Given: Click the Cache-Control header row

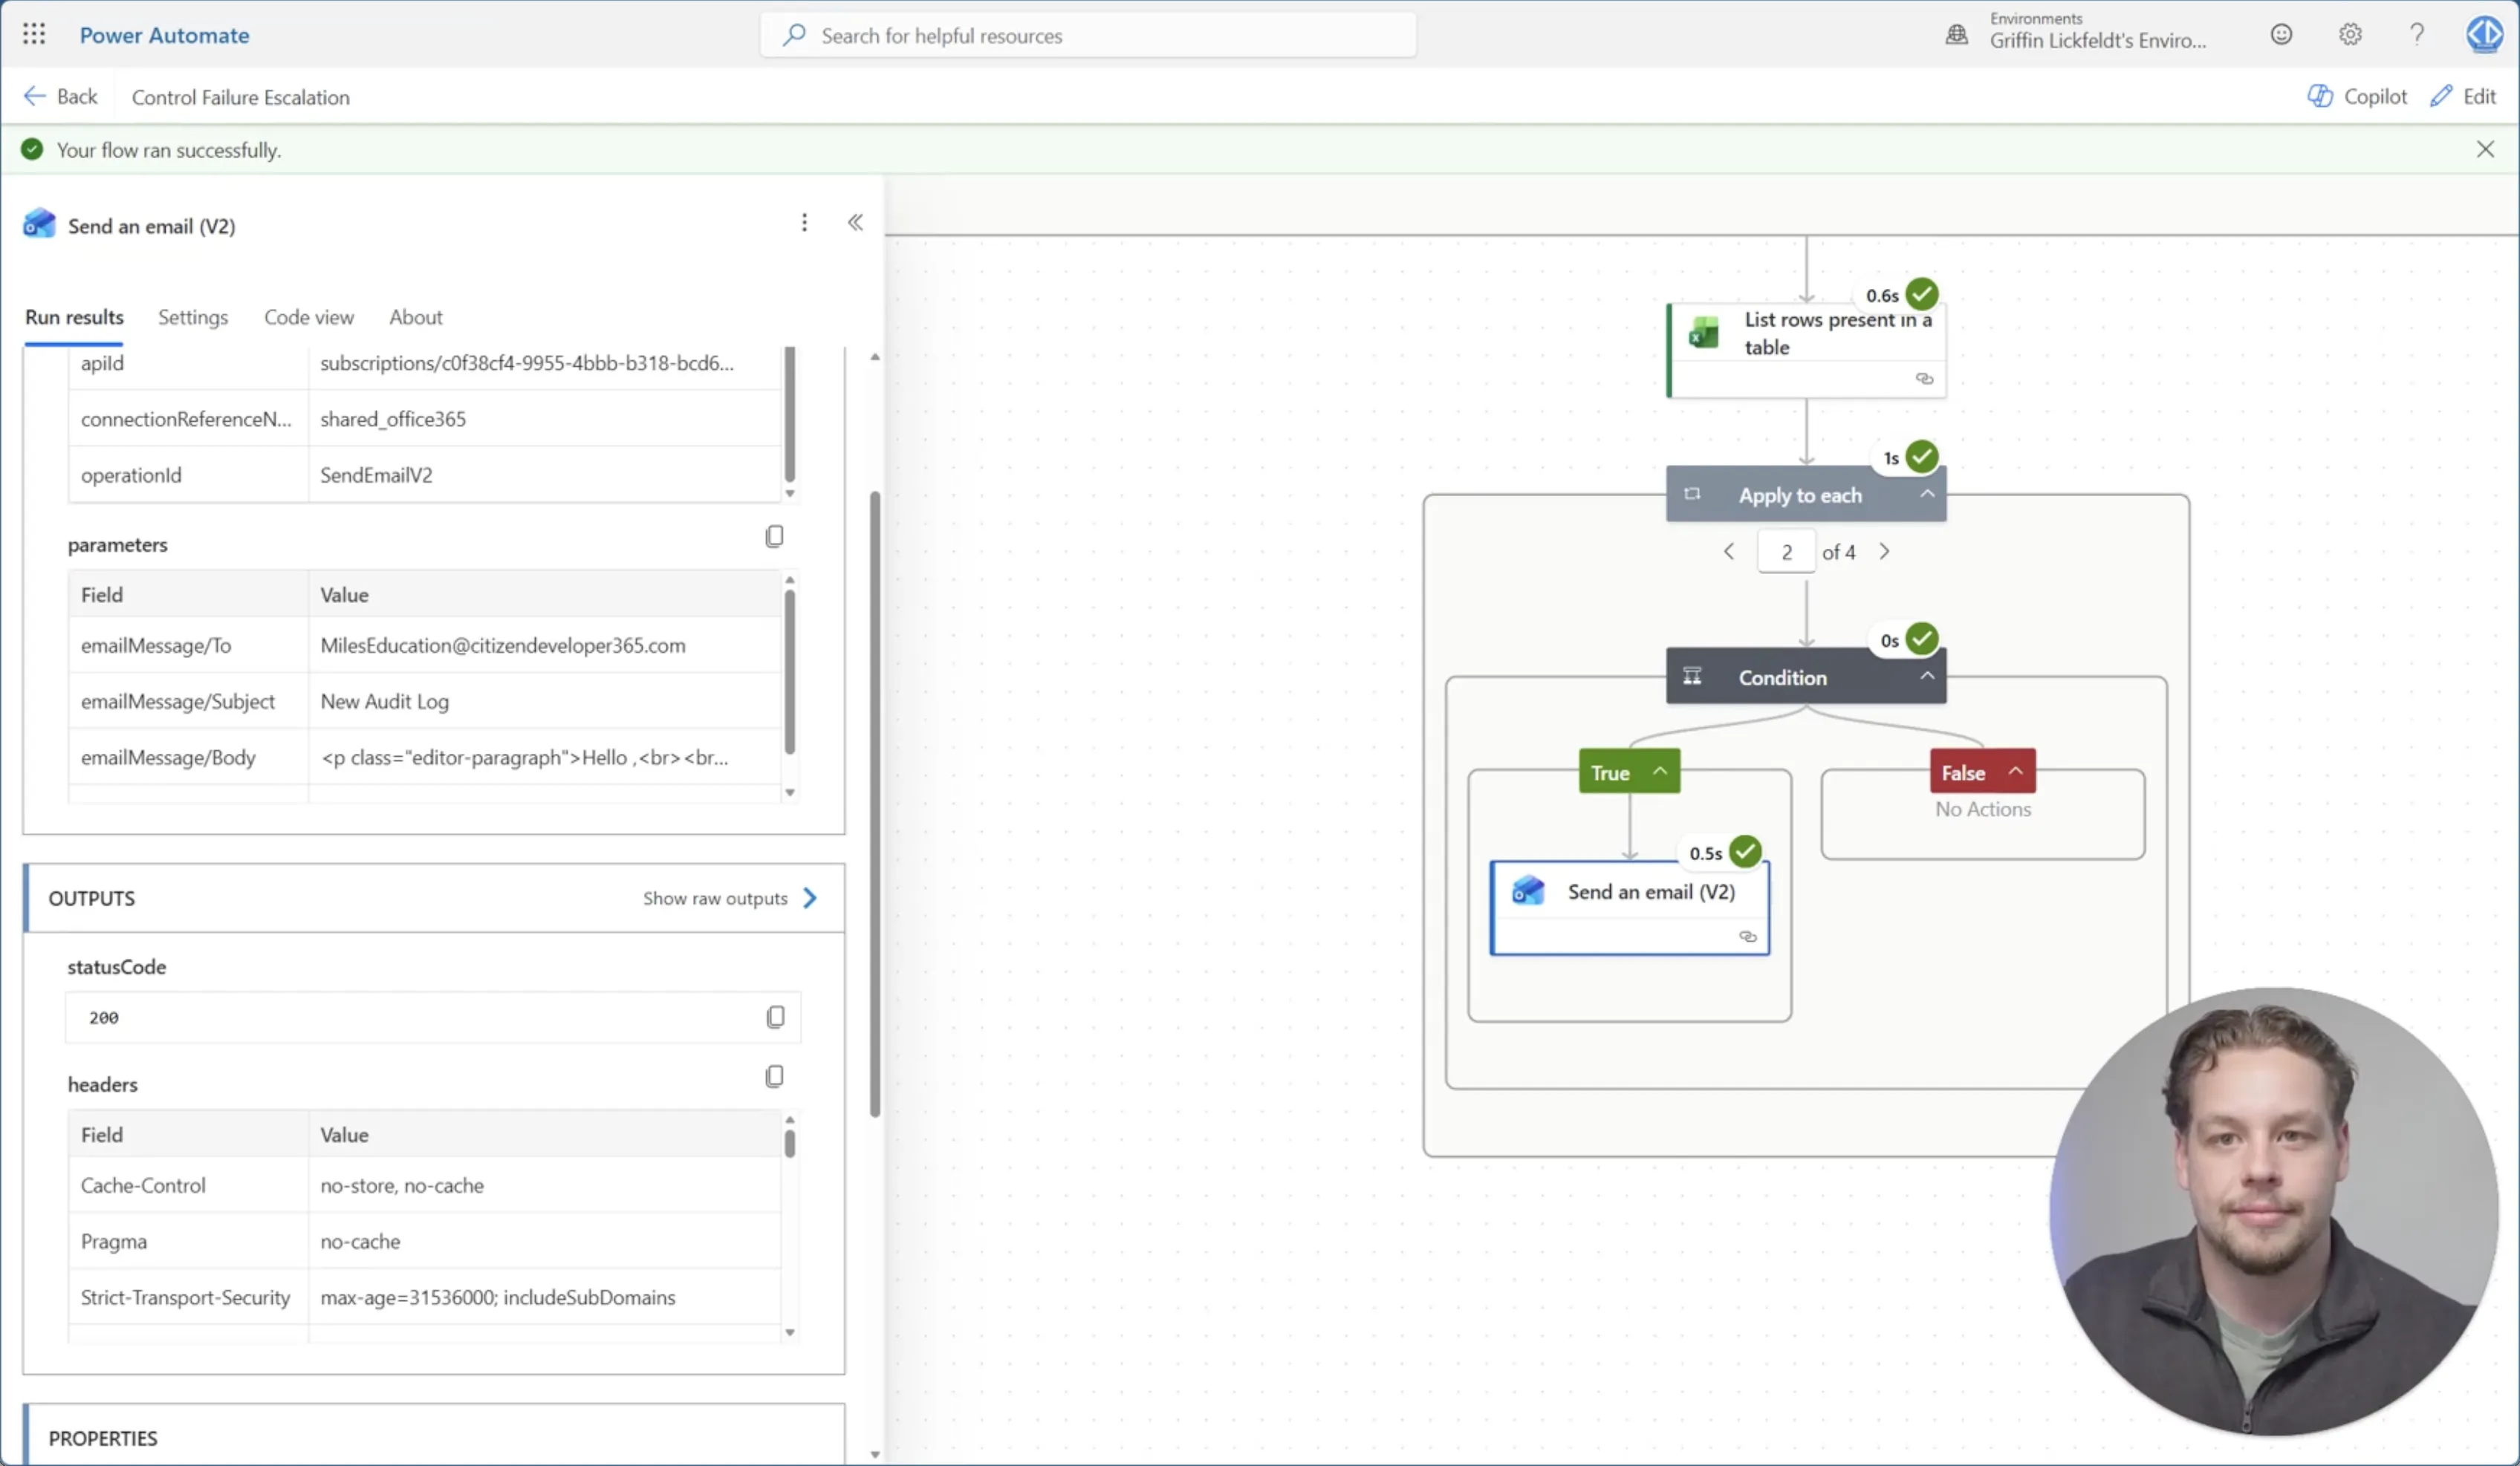Looking at the screenshot, I should [425, 1185].
